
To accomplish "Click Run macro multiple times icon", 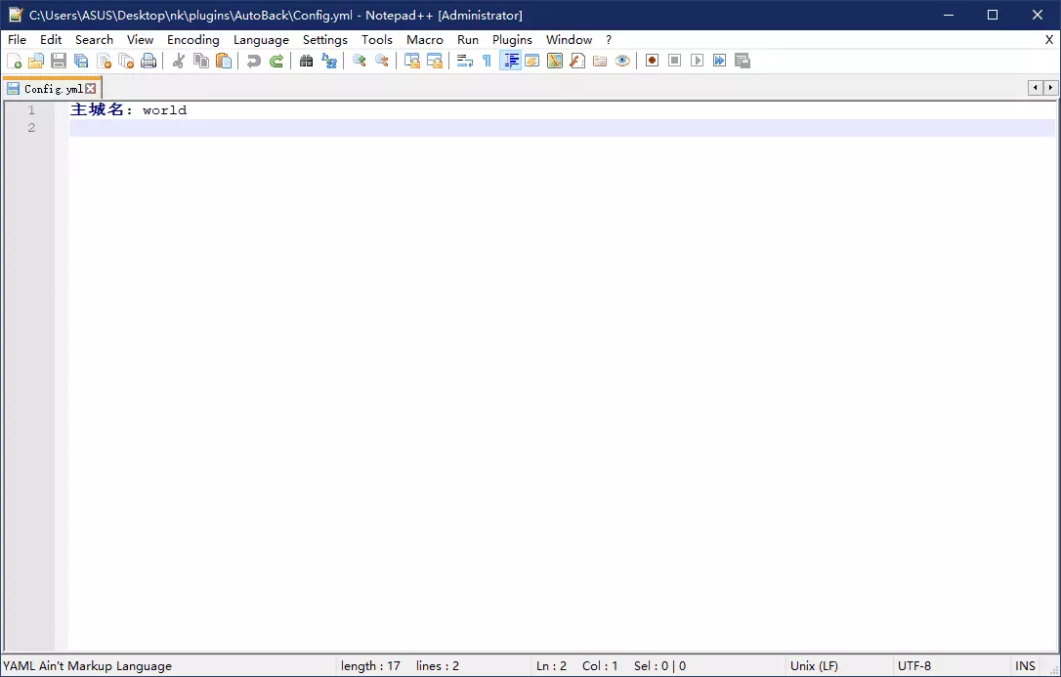I will (719, 61).
